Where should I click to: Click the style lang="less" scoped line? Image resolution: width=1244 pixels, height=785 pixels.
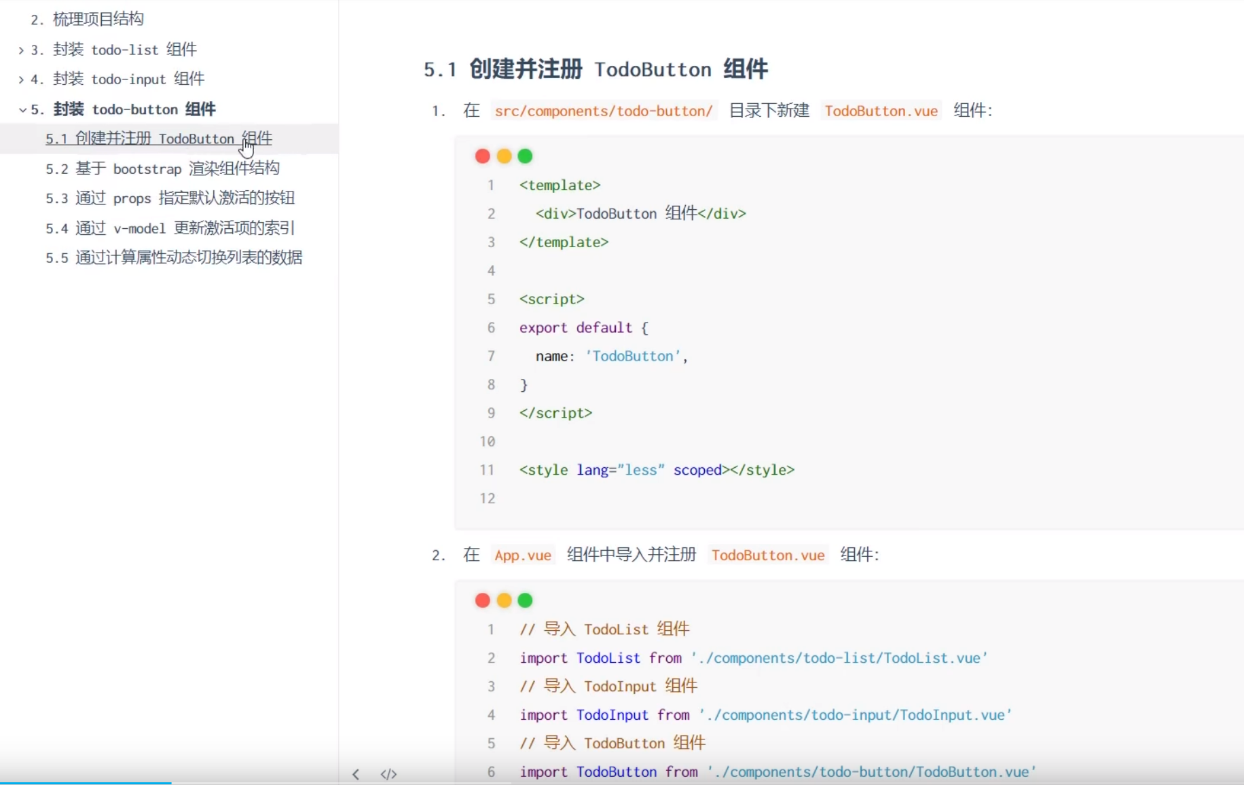(657, 470)
